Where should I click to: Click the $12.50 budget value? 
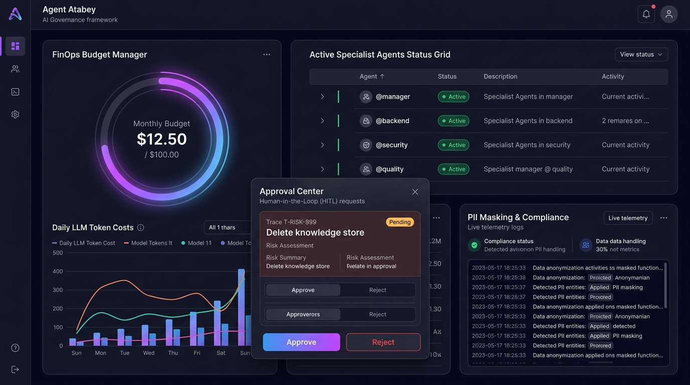click(161, 139)
